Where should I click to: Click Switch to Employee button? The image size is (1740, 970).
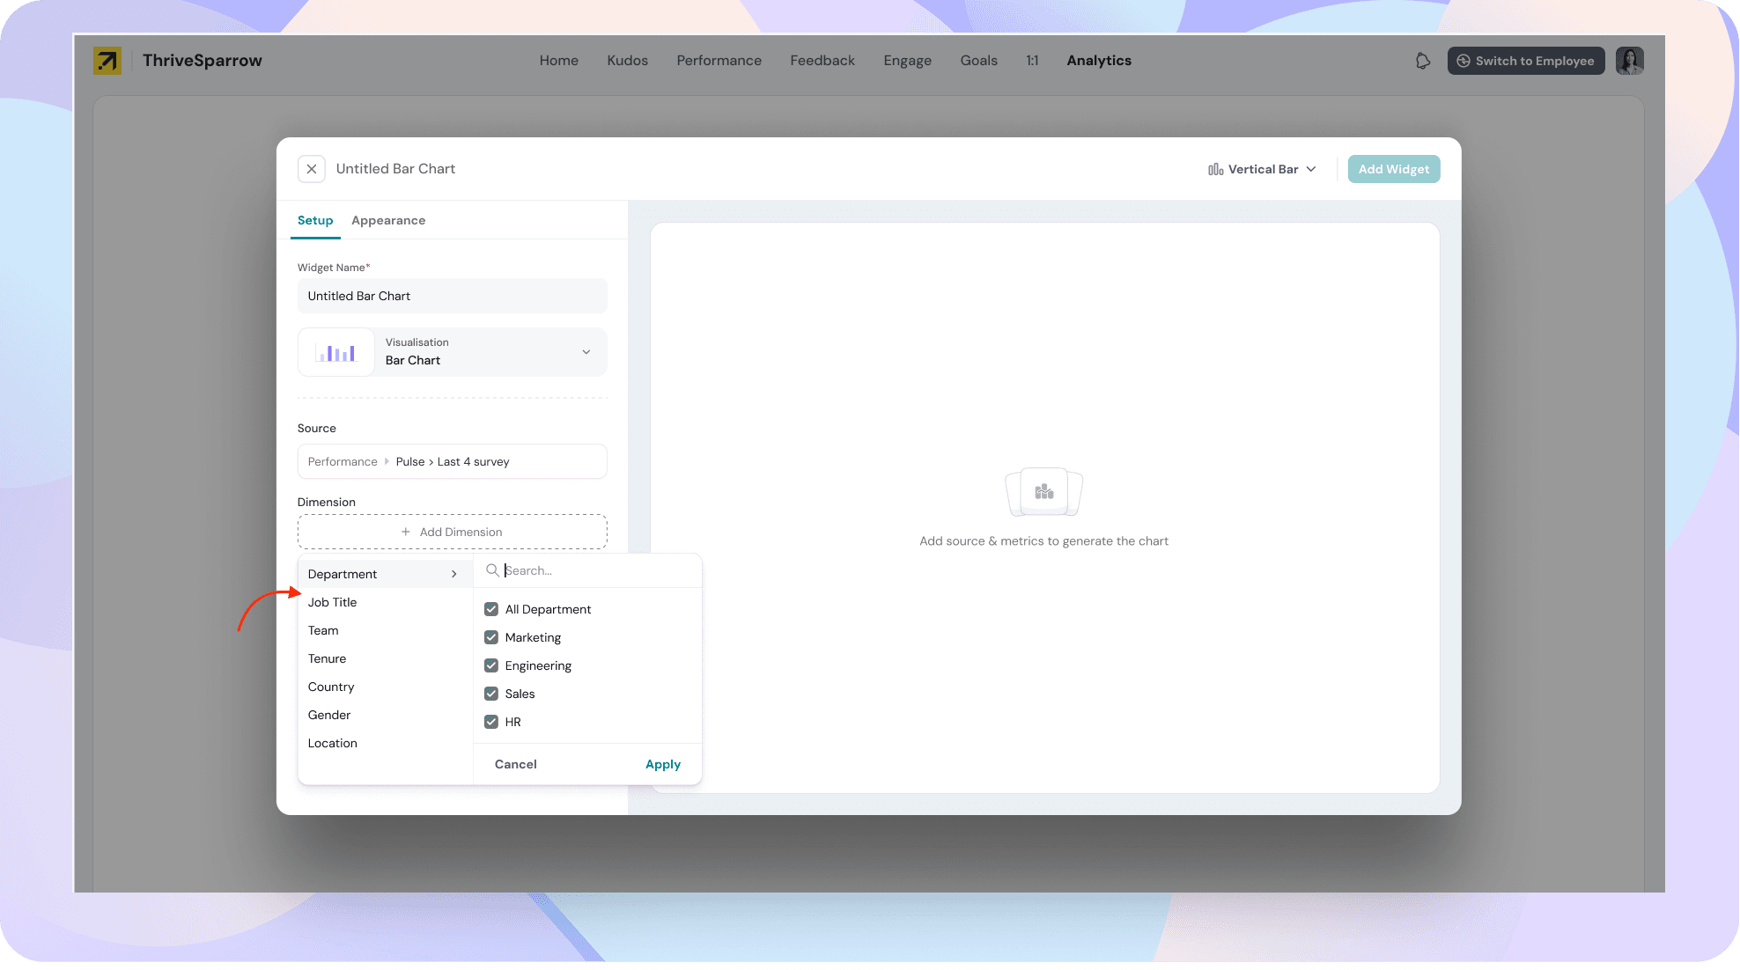(1526, 61)
